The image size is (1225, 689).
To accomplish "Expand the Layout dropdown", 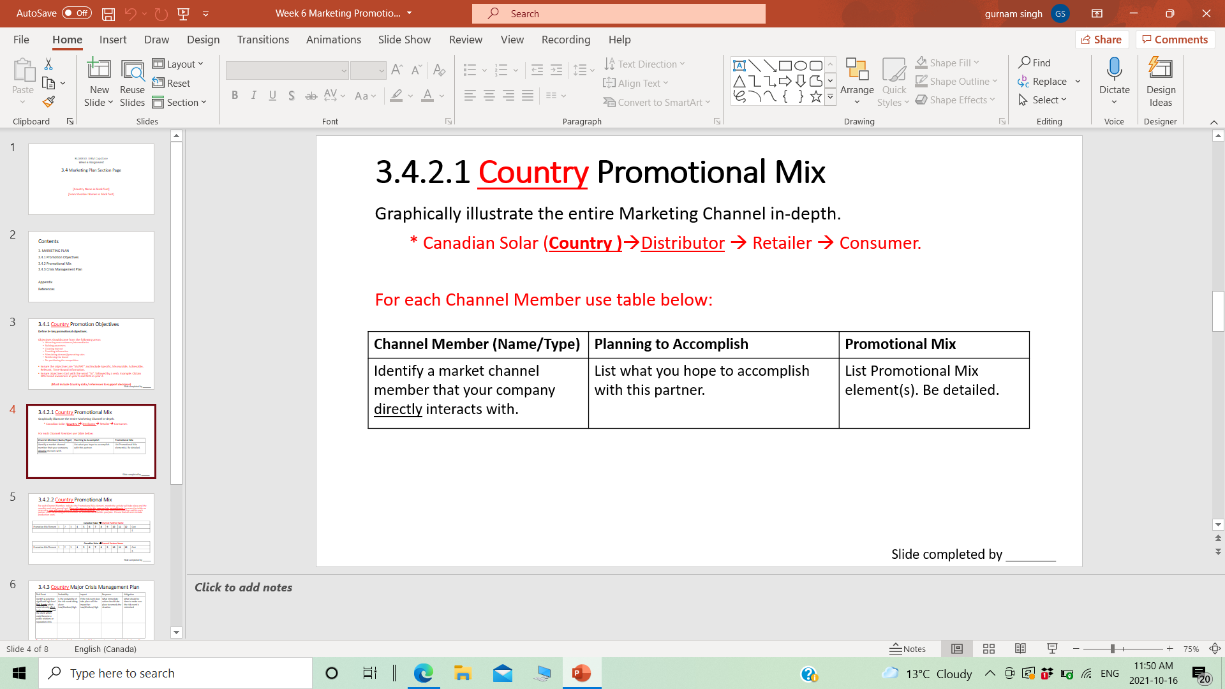I will 178,64.
